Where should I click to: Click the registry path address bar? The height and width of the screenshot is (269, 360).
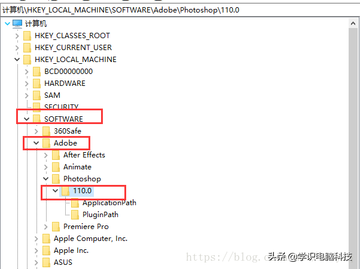(x=180, y=10)
